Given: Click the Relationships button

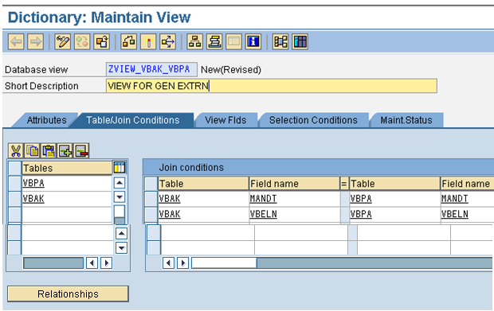Looking at the screenshot, I should pos(68,294).
